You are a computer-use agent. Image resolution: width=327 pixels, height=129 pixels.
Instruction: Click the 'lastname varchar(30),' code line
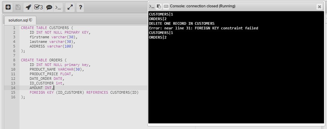pos(52,42)
